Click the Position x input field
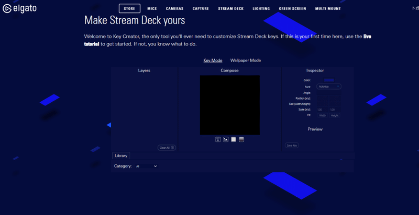419x215 pixels. pos(323,99)
